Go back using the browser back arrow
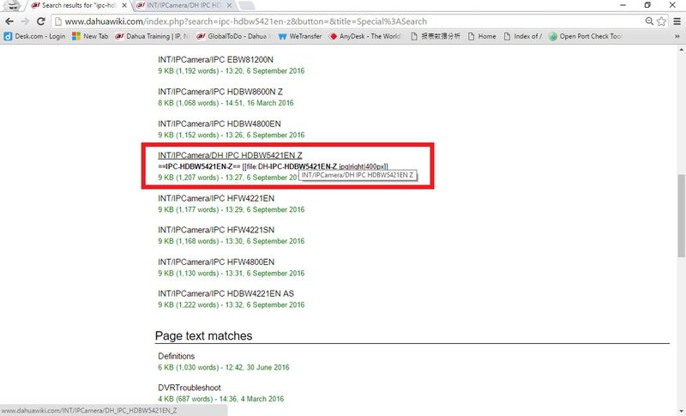 (x=9, y=21)
